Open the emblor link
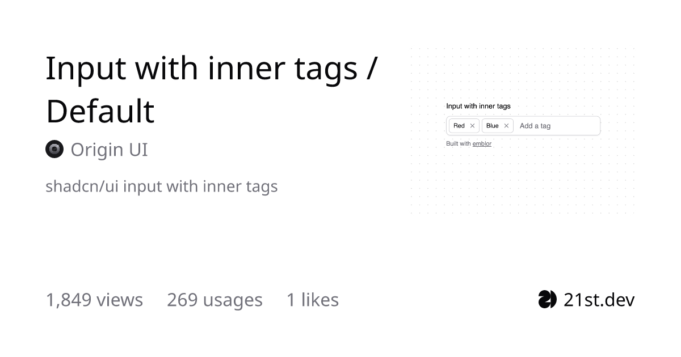681x357 pixels. tap(482, 144)
